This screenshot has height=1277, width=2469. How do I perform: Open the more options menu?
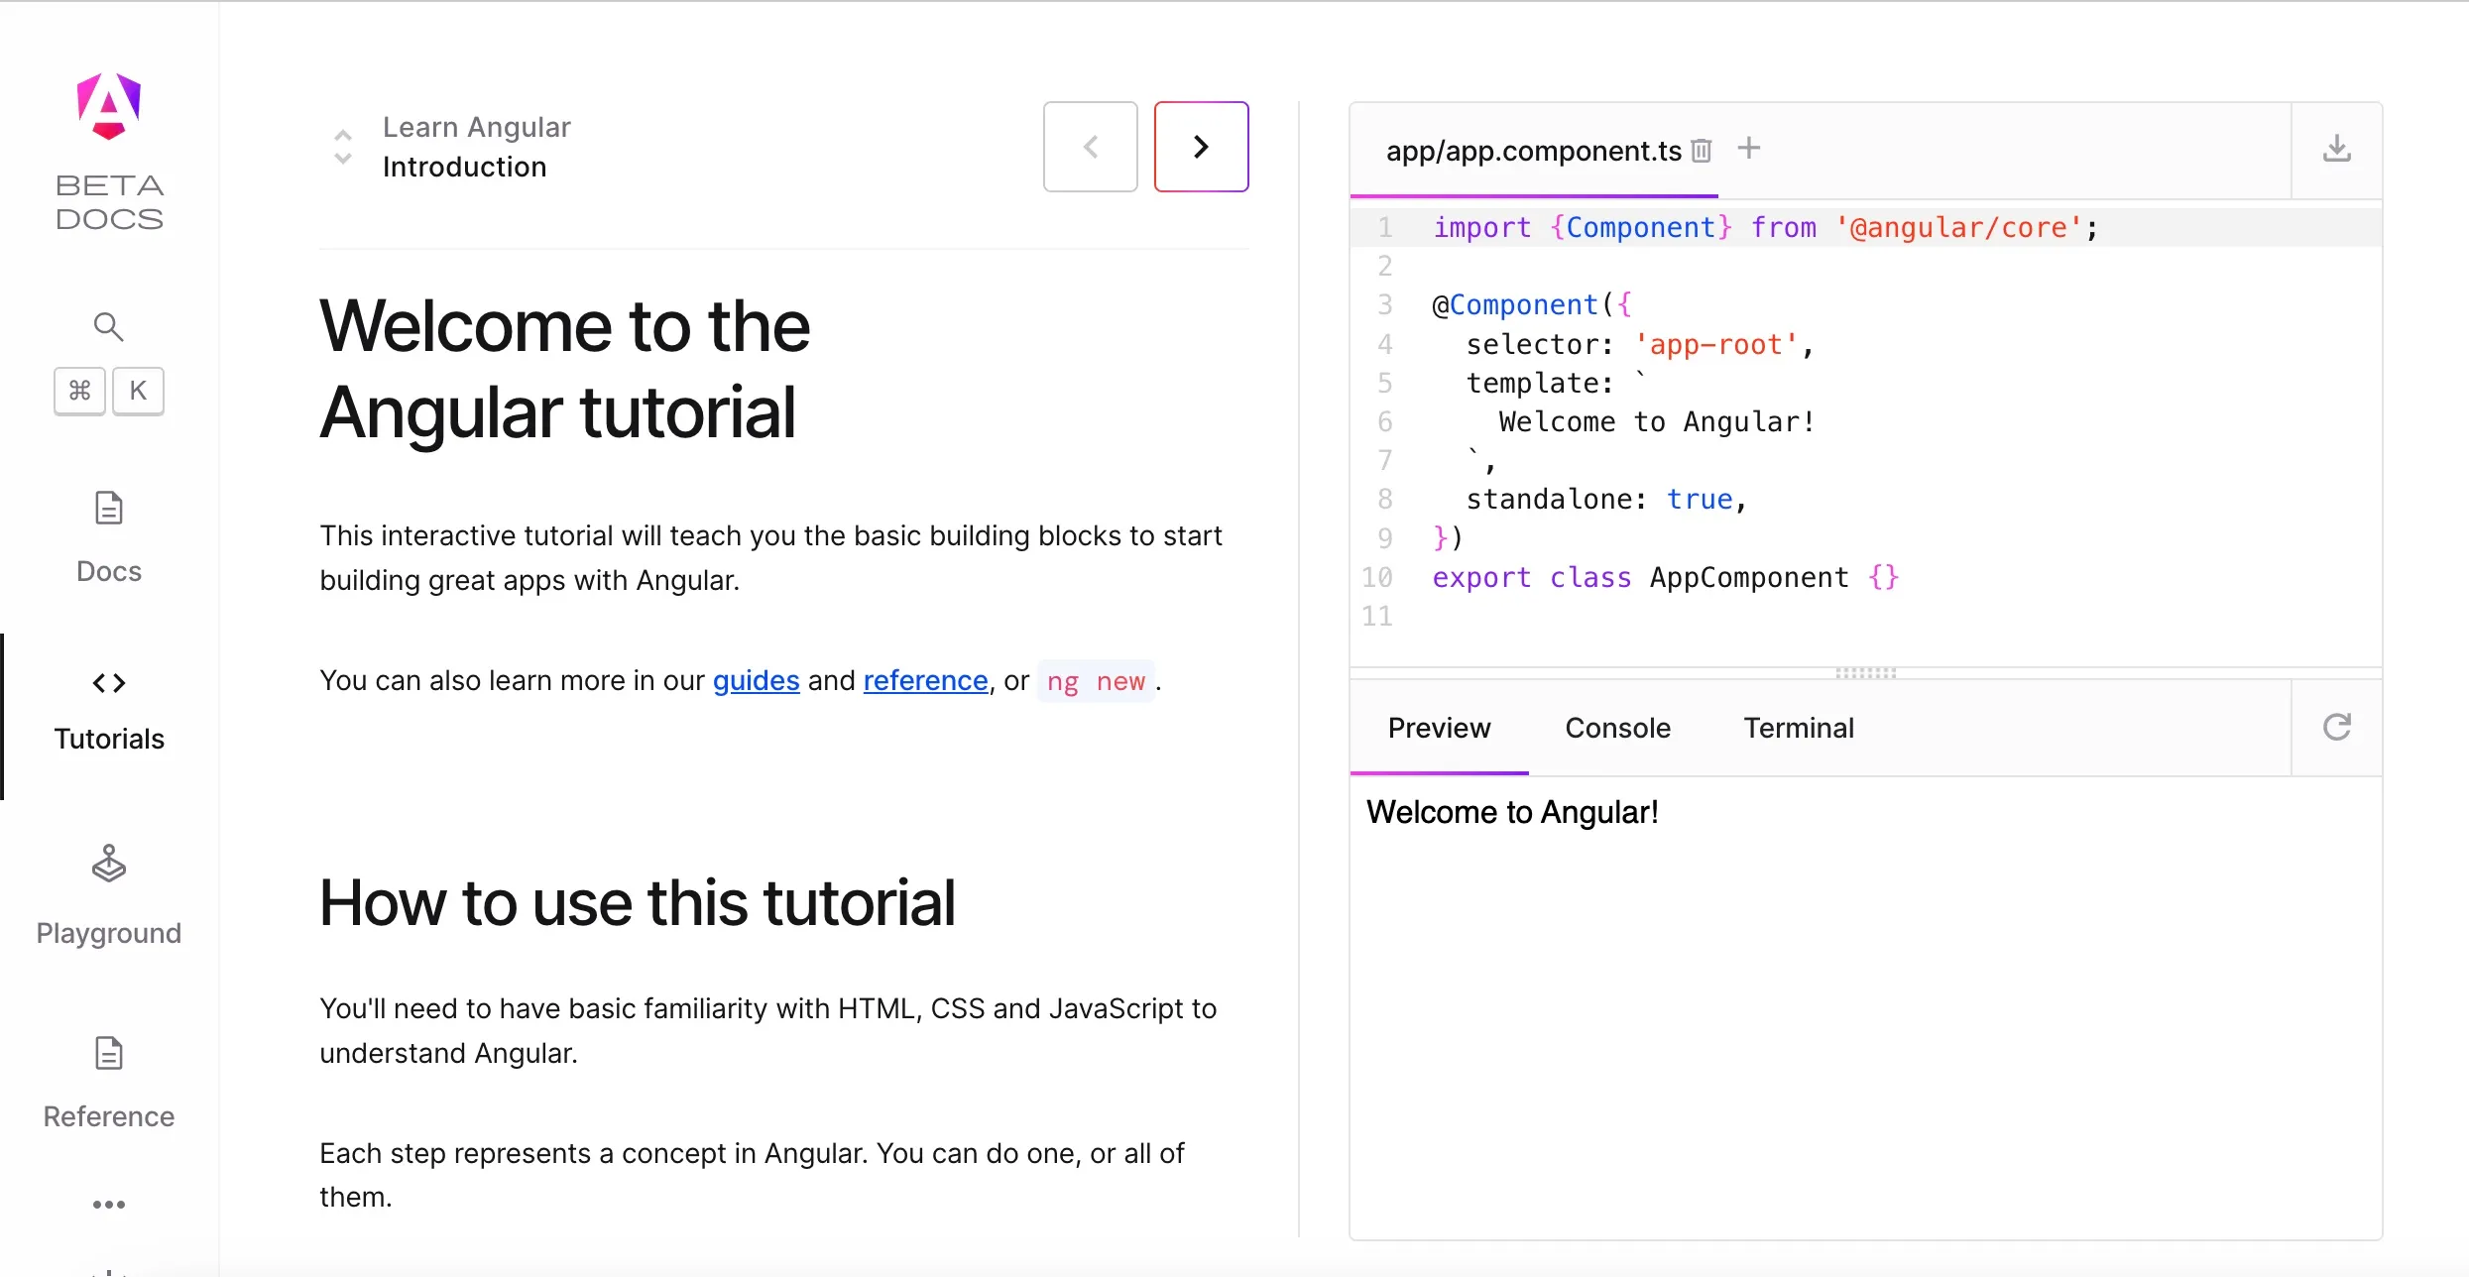(x=108, y=1203)
